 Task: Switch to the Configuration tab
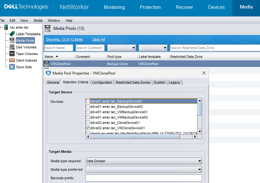(102, 82)
